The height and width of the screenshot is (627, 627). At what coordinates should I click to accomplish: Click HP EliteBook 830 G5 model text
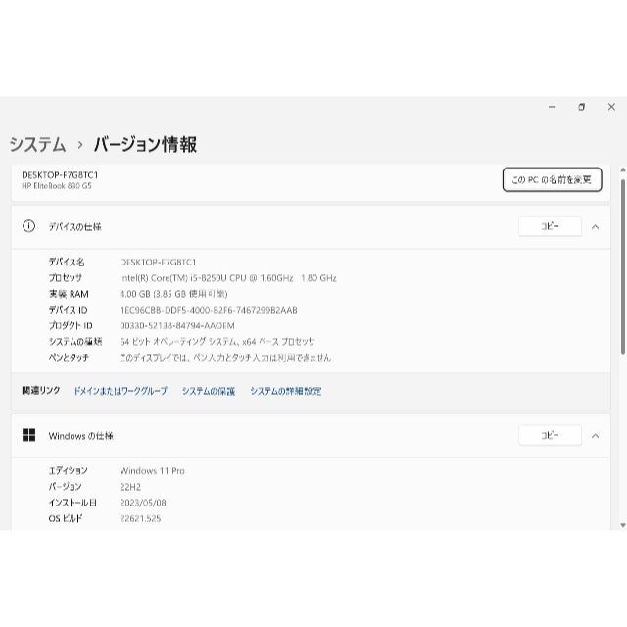tap(57, 186)
